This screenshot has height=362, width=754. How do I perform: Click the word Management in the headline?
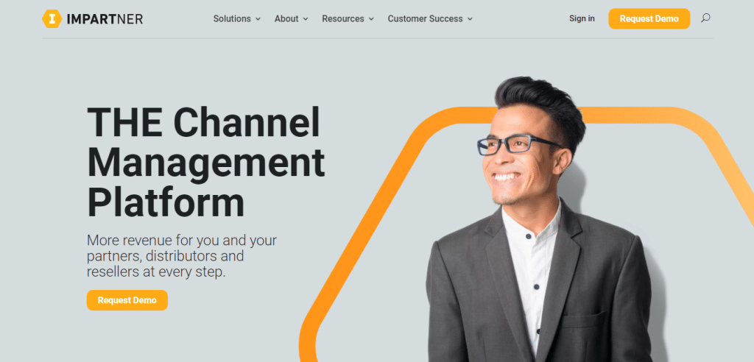(x=206, y=163)
